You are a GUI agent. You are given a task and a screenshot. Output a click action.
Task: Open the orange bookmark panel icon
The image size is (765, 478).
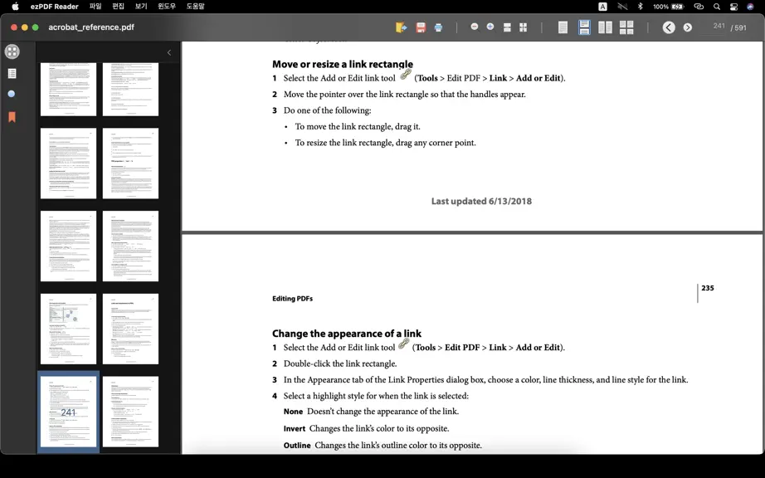coord(12,116)
